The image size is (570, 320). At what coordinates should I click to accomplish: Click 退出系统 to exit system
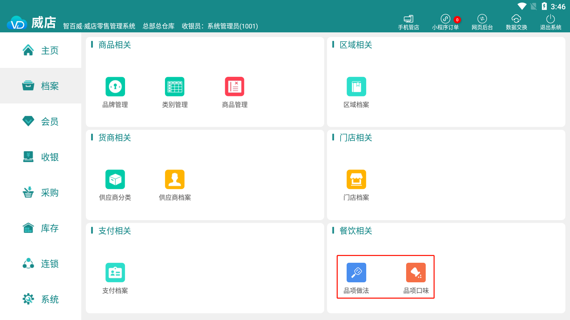(550, 22)
